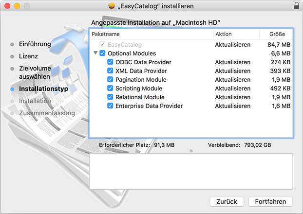
Task: Click the Größe column header
Action: pos(277,34)
